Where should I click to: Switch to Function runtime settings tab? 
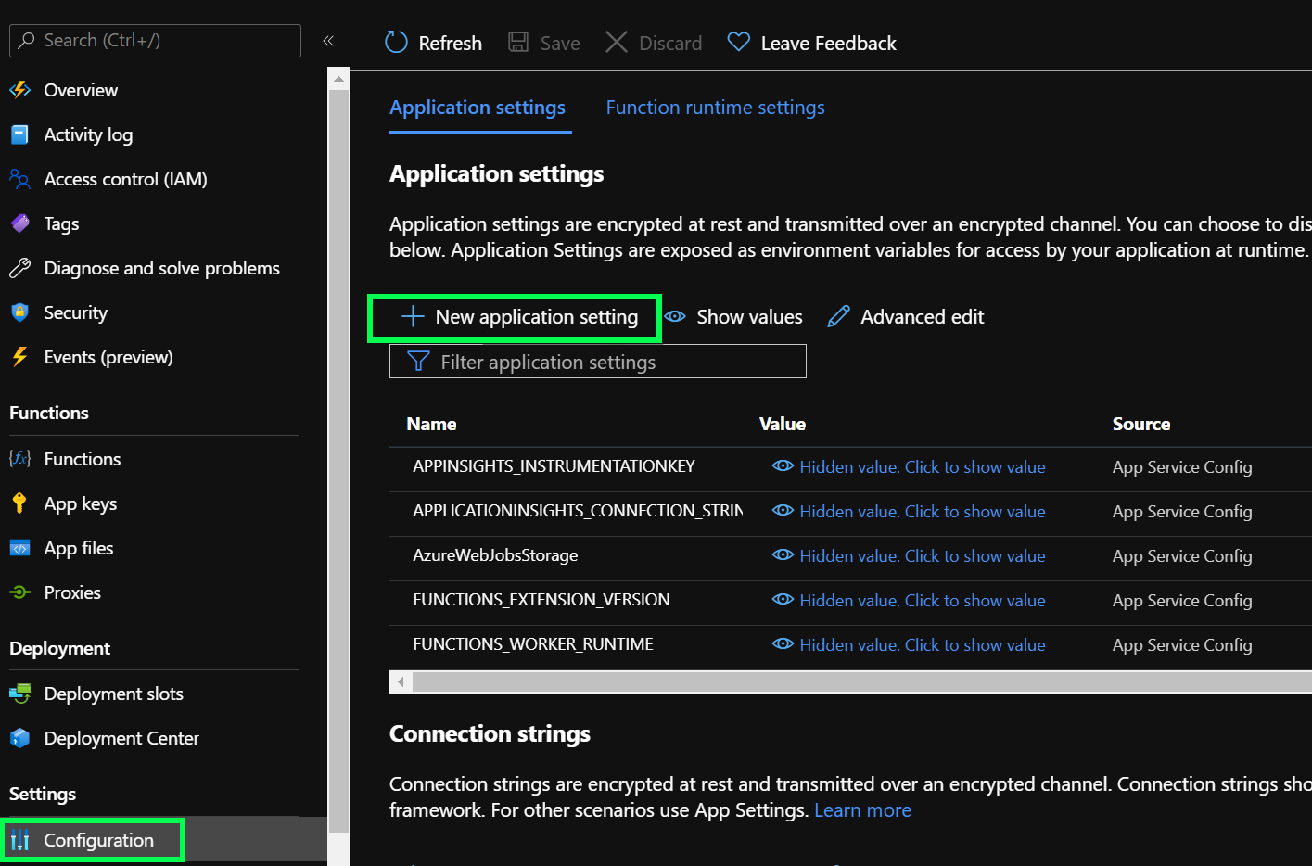click(x=715, y=108)
